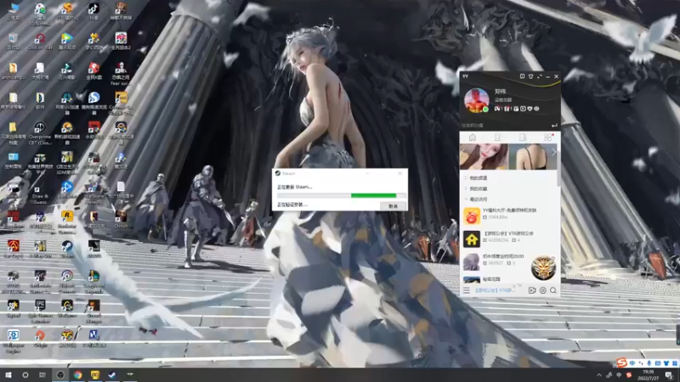680x382 pixels.
Task: Open the Tencent Video shortcut
Action: point(67,42)
